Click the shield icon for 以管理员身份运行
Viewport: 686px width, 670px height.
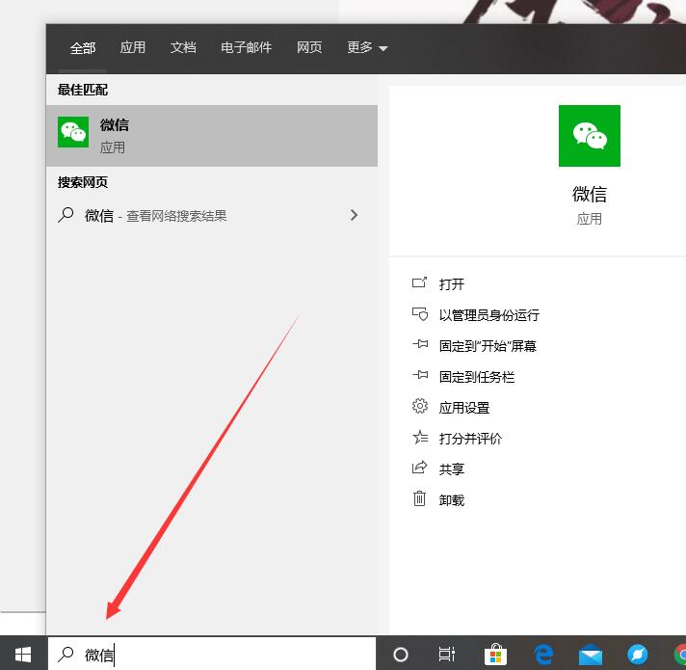tap(419, 313)
